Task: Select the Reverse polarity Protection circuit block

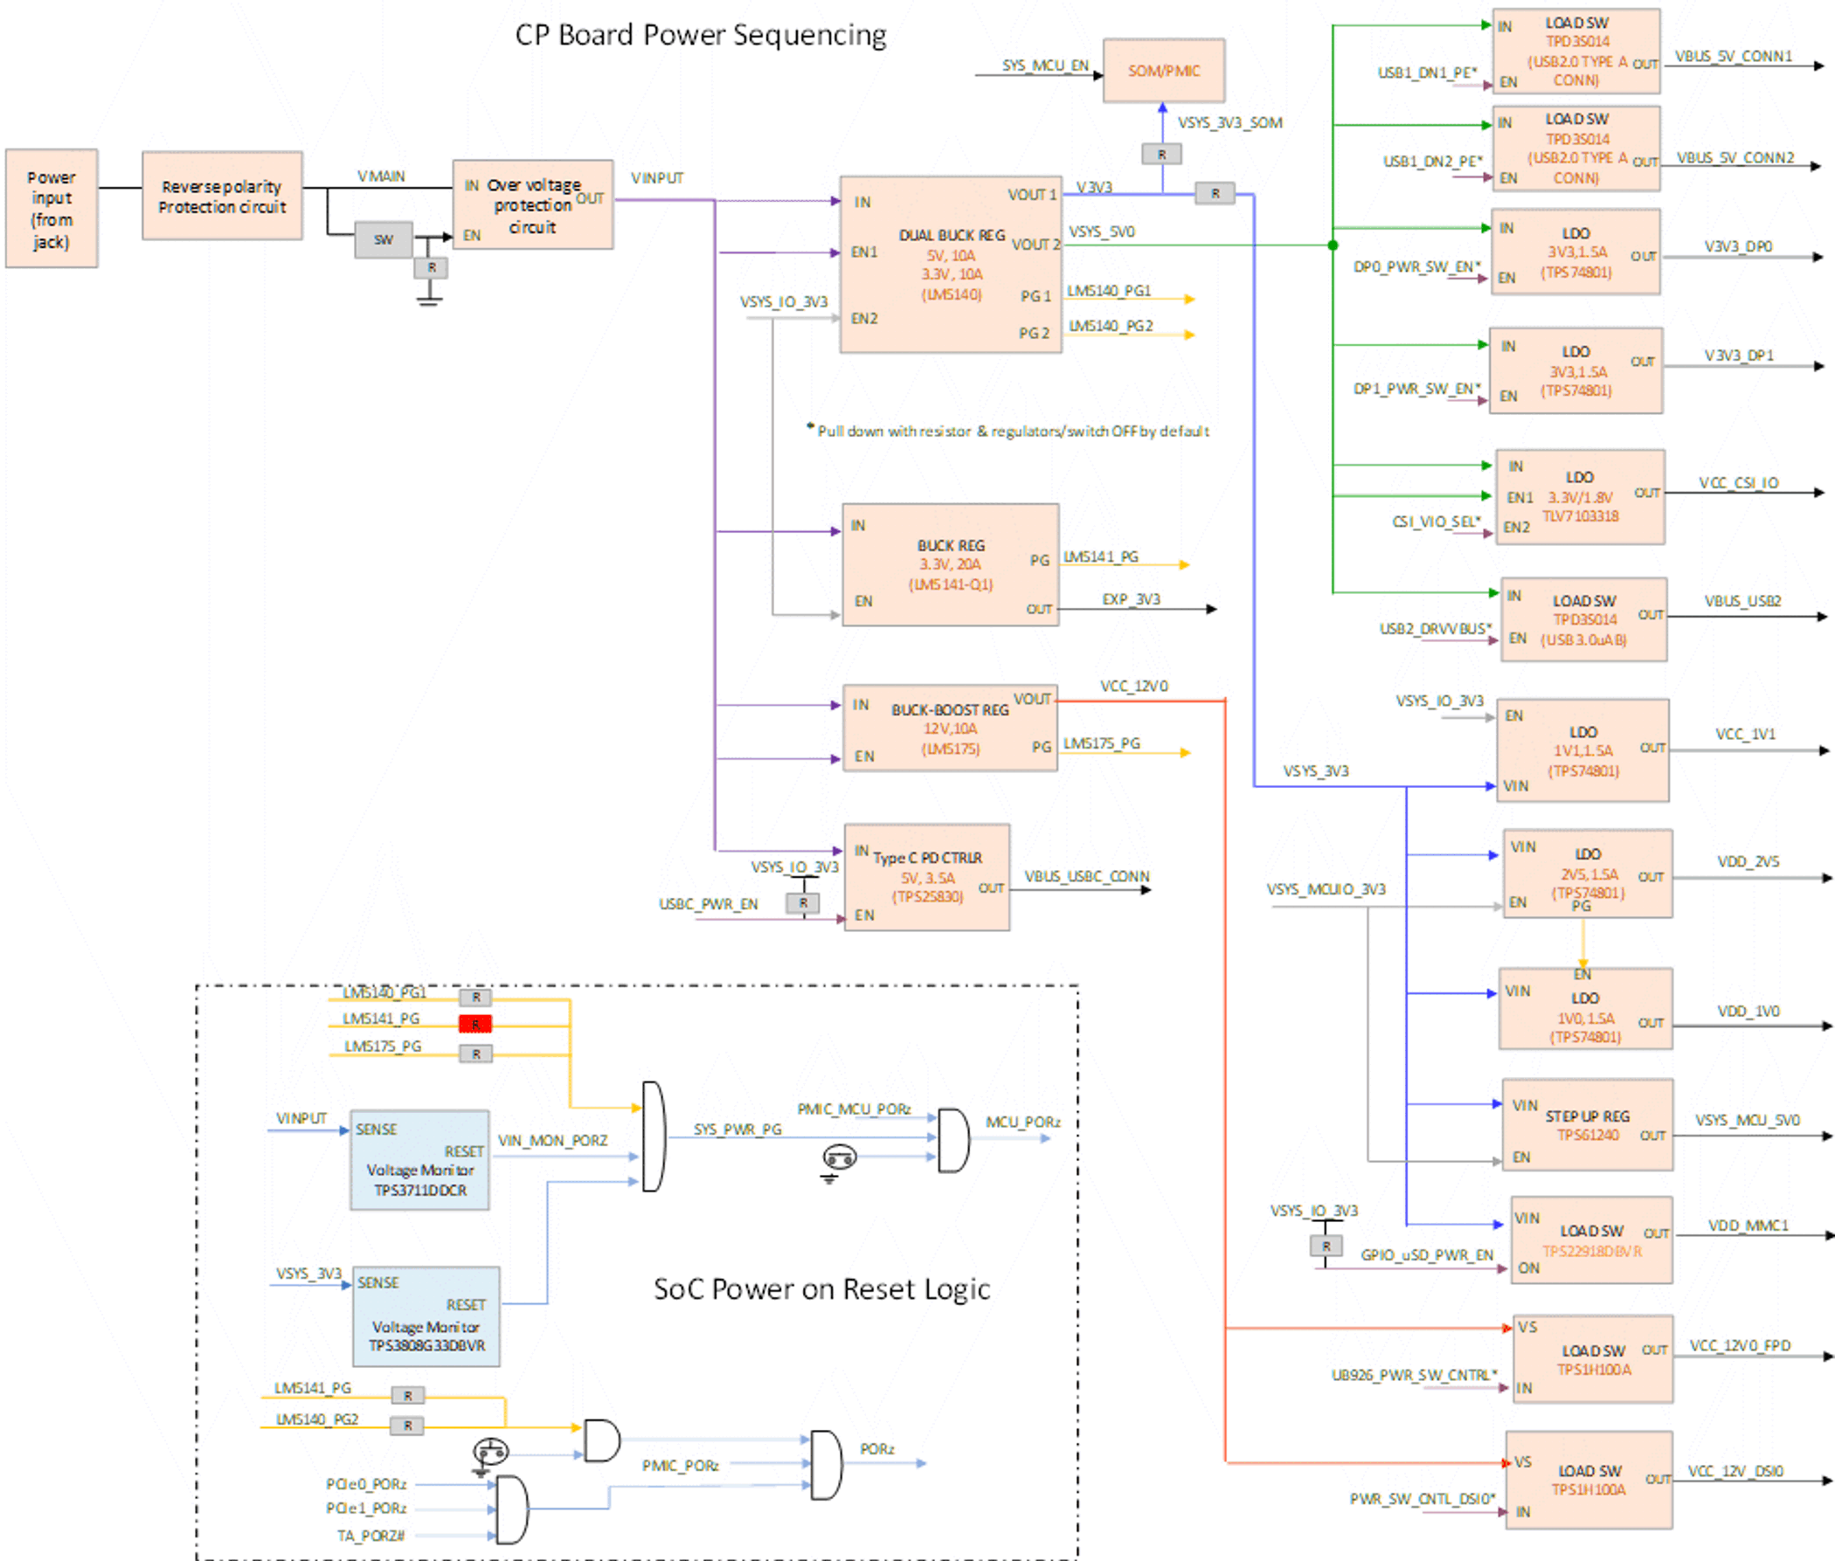Action: pos(222,196)
